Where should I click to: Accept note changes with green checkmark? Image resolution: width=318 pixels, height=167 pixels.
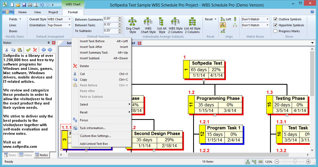pyautogui.click(x=28, y=50)
